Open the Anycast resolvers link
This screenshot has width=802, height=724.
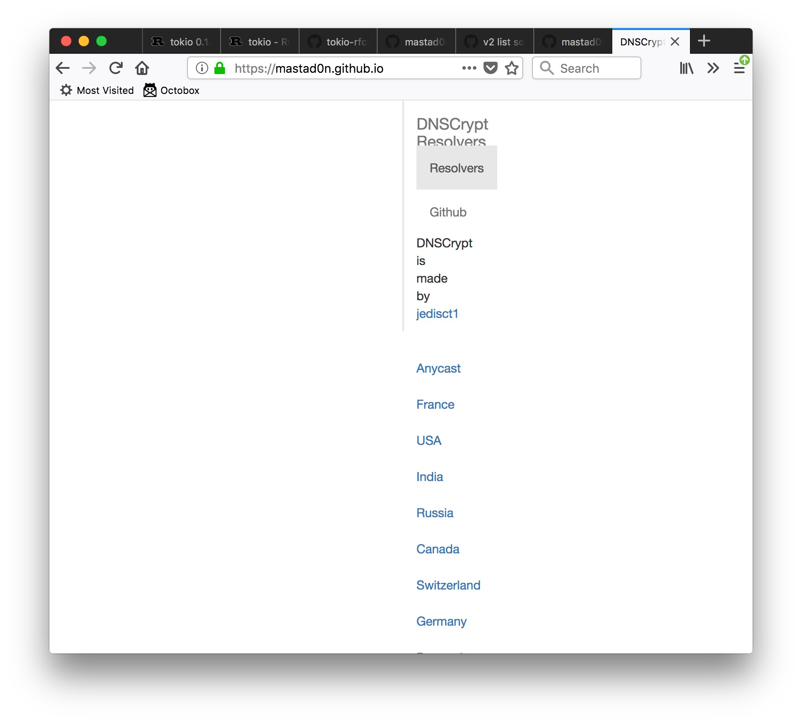pyautogui.click(x=438, y=368)
